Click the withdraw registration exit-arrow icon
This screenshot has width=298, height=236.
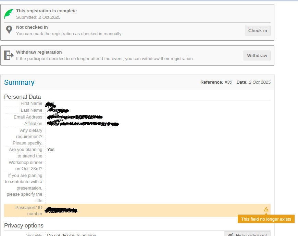pos(9,55)
